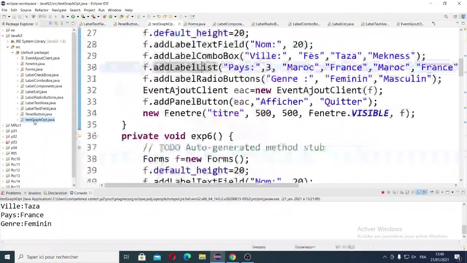This screenshot has height=263, width=467.
Task: Open the Source menu
Action: (26, 10)
